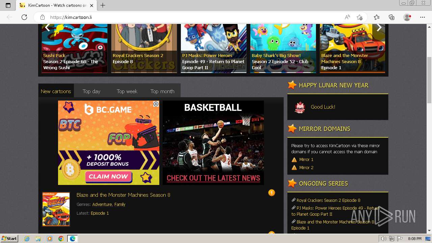Open ongoing PJ Masks Episode 49 link

(335, 211)
